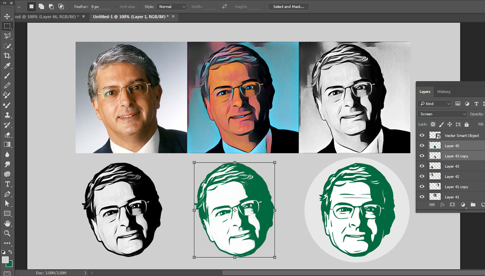Switch to the History panel tab

click(x=444, y=92)
